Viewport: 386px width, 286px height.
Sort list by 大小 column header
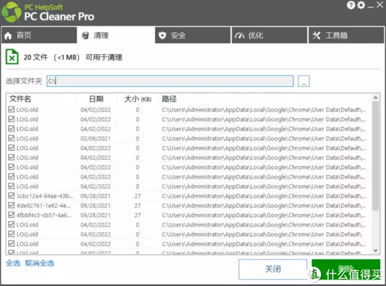point(137,99)
